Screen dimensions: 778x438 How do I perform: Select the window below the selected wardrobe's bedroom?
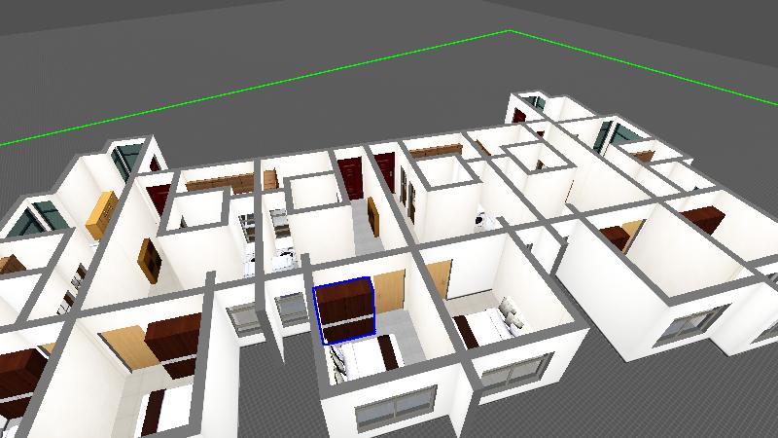[397, 407]
